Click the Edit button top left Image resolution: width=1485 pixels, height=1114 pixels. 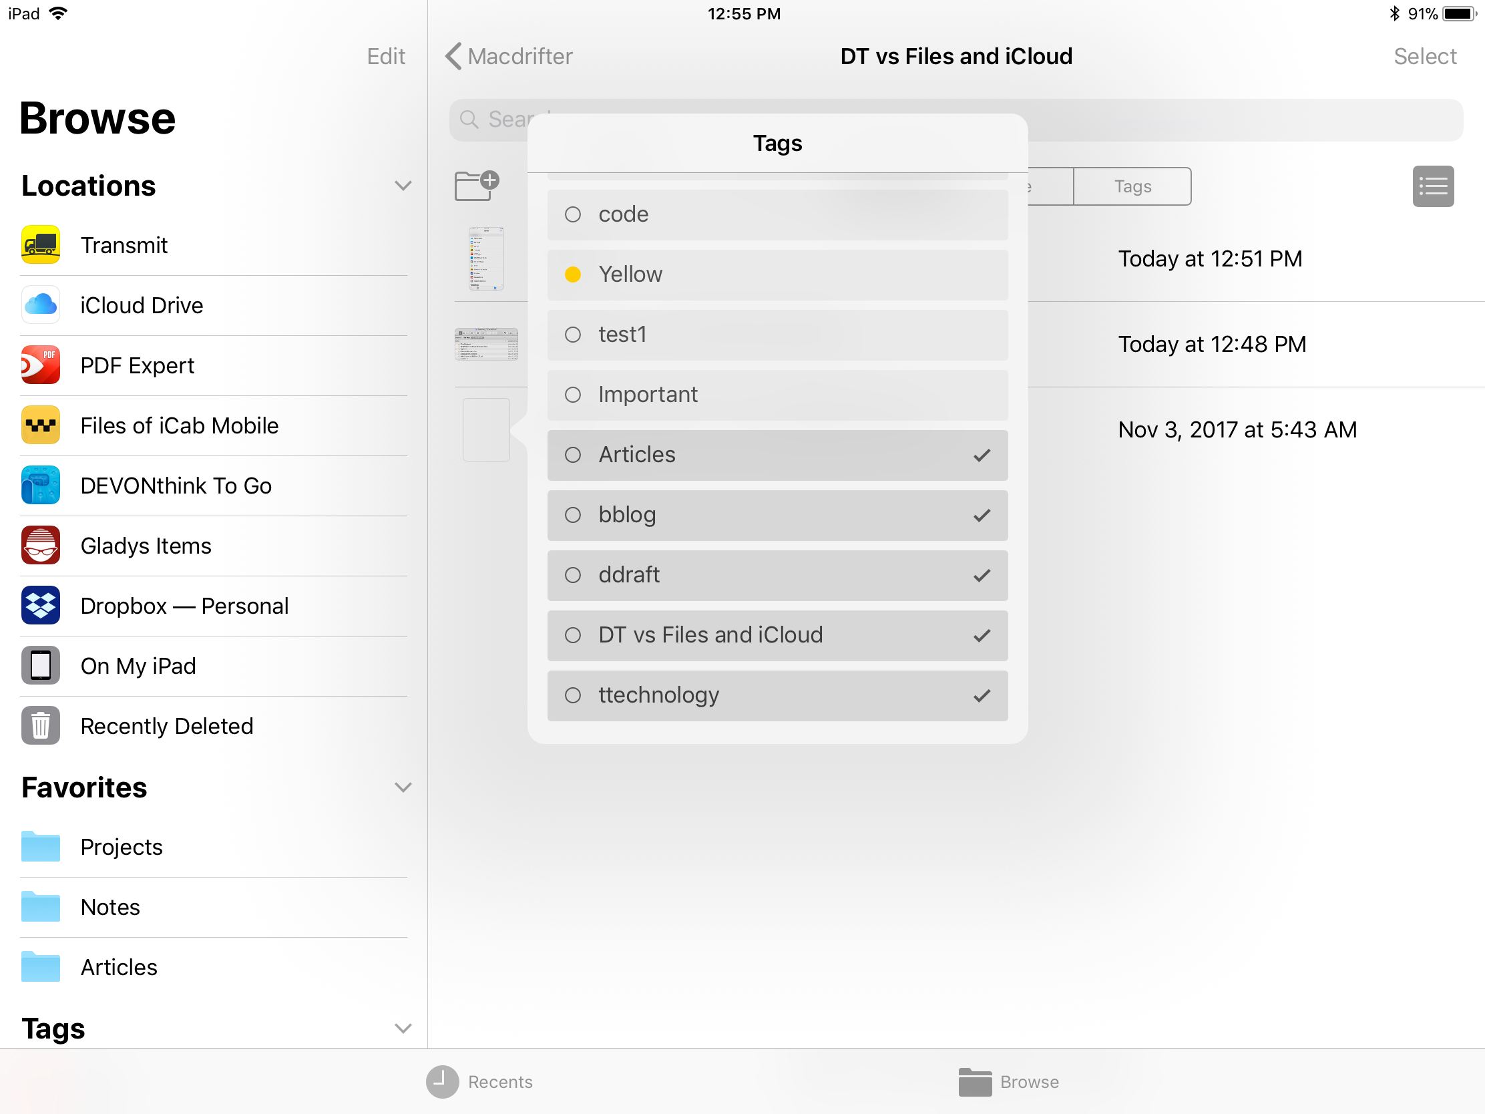[x=385, y=56]
